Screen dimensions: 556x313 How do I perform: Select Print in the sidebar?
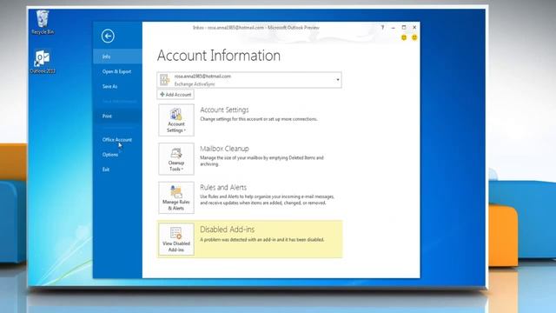[x=118, y=116]
